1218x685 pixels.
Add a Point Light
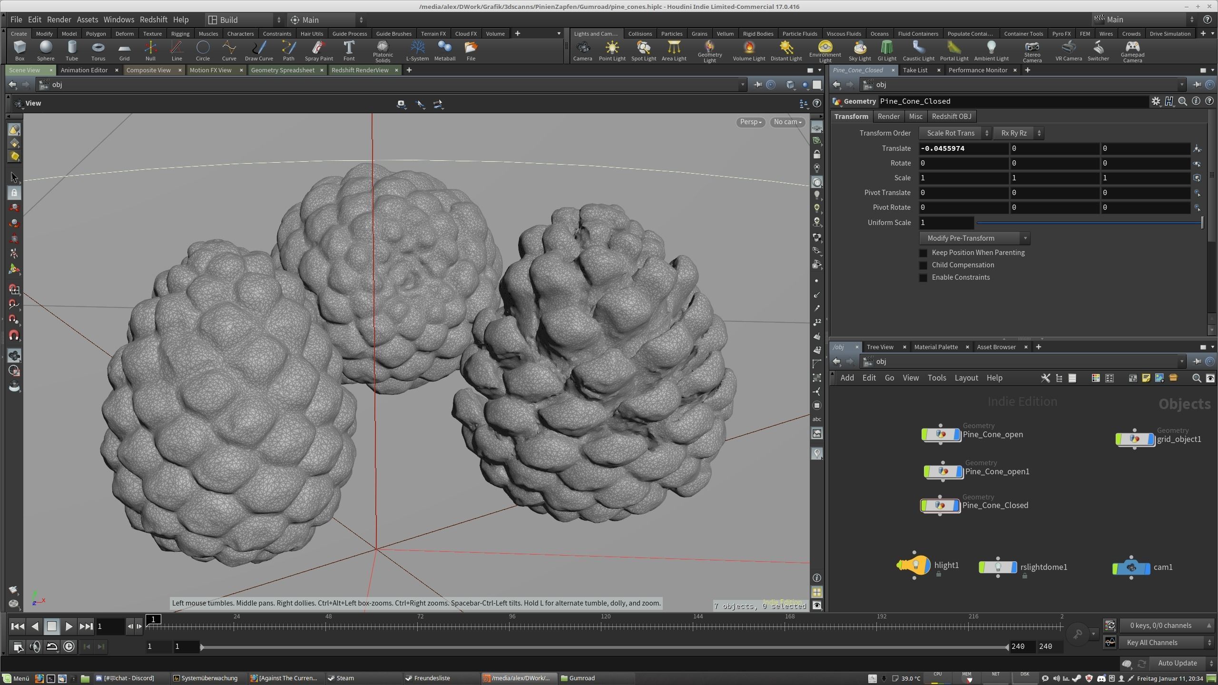612,50
